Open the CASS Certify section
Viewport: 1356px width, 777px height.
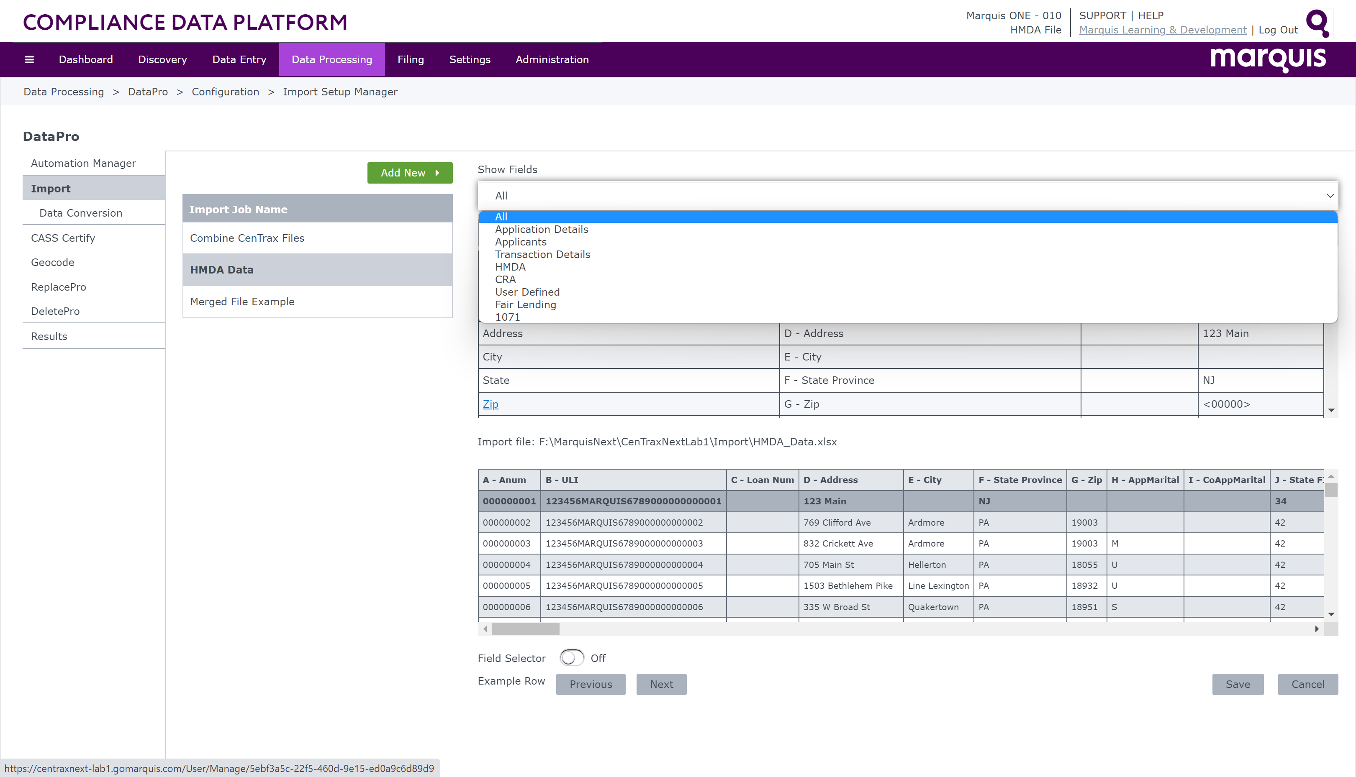pyautogui.click(x=63, y=238)
